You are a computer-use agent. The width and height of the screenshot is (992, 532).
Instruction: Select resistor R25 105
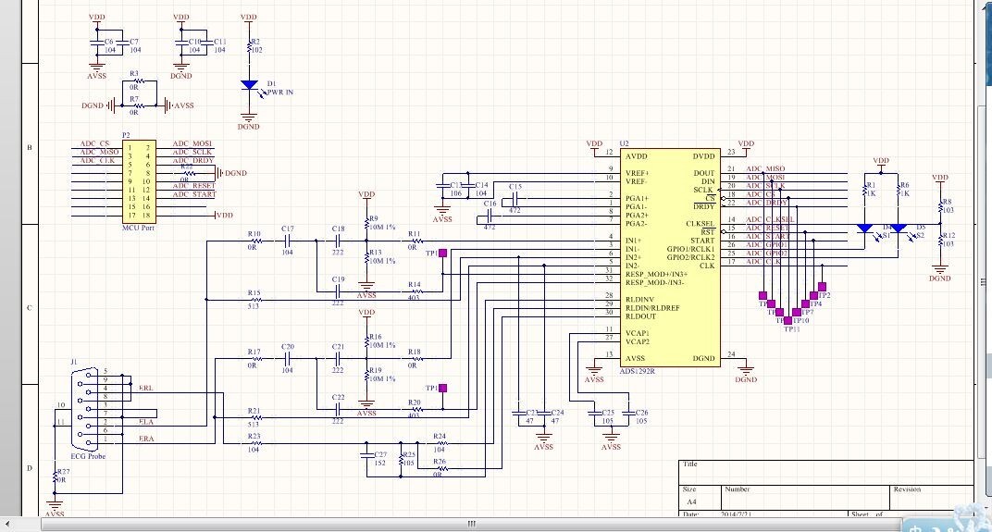401,459
